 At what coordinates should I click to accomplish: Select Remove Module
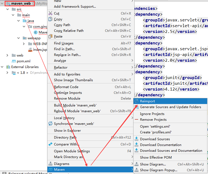91,99
